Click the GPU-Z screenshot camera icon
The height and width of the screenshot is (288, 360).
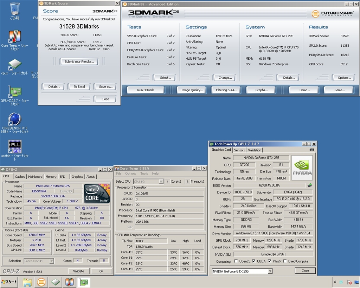311,150
